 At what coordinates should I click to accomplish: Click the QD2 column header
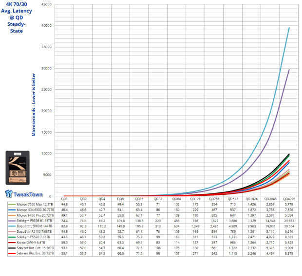(x=83, y=199)
